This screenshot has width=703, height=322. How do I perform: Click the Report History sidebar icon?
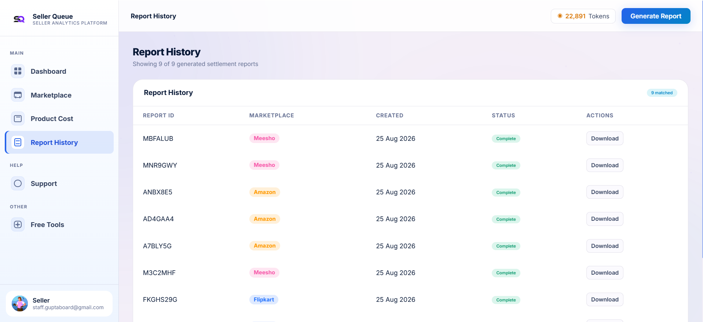[x=18, y=142]
